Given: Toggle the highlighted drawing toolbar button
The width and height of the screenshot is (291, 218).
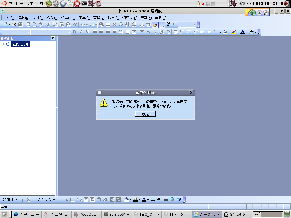Looking at the screenshot, I should click(x=155, y=24).
